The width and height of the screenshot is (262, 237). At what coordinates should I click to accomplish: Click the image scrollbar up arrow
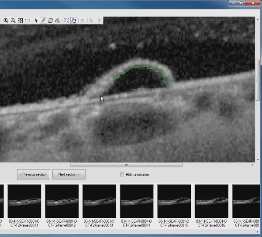258,20
